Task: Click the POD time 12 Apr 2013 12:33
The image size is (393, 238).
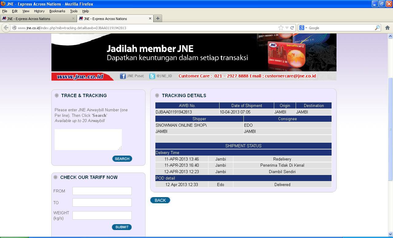Action: (181, 184)
